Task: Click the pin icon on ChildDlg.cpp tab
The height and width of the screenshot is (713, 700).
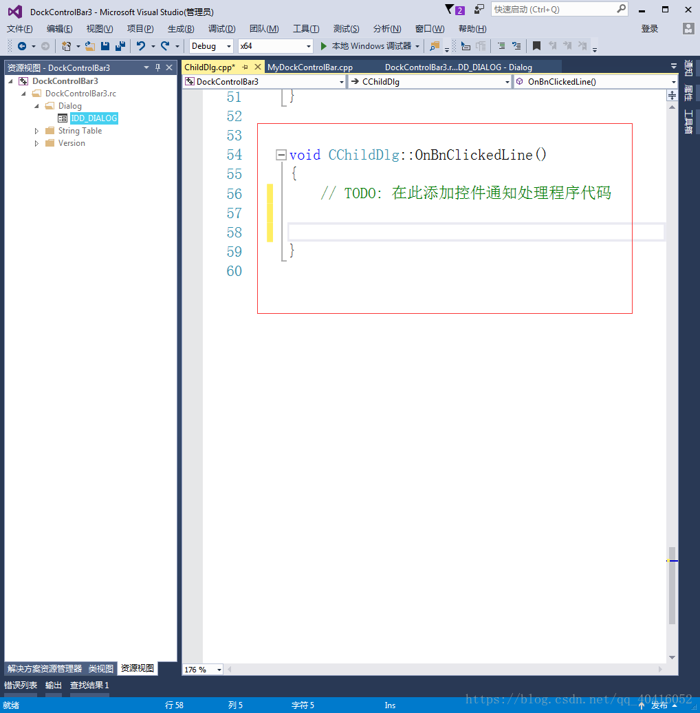Action: point(245,67)
